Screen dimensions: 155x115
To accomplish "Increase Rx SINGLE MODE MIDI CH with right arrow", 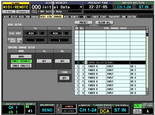I will [x=69, y=40].
